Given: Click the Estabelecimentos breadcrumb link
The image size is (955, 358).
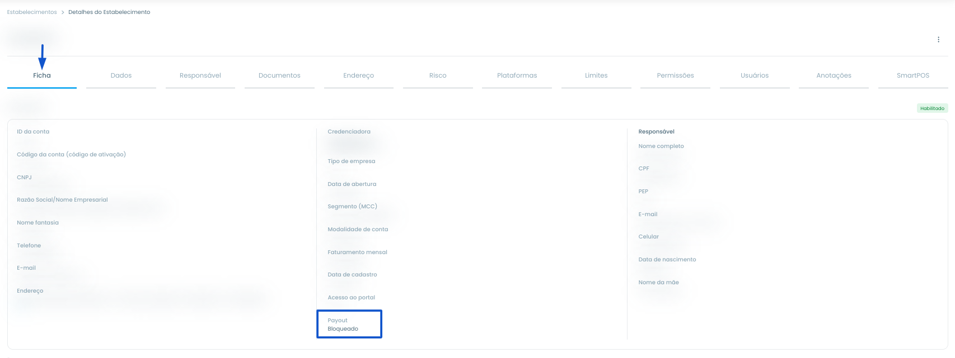Looking at the screenshot, I should 32,12.
